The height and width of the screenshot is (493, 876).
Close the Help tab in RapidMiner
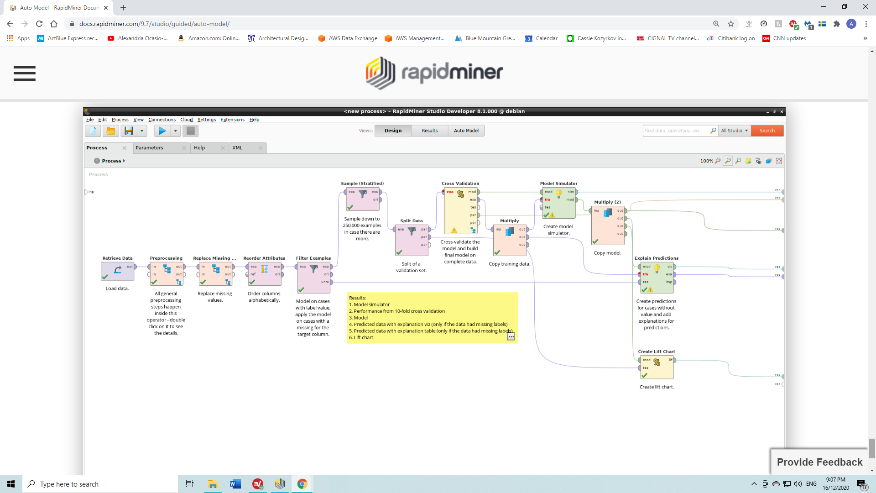point(223,148)
